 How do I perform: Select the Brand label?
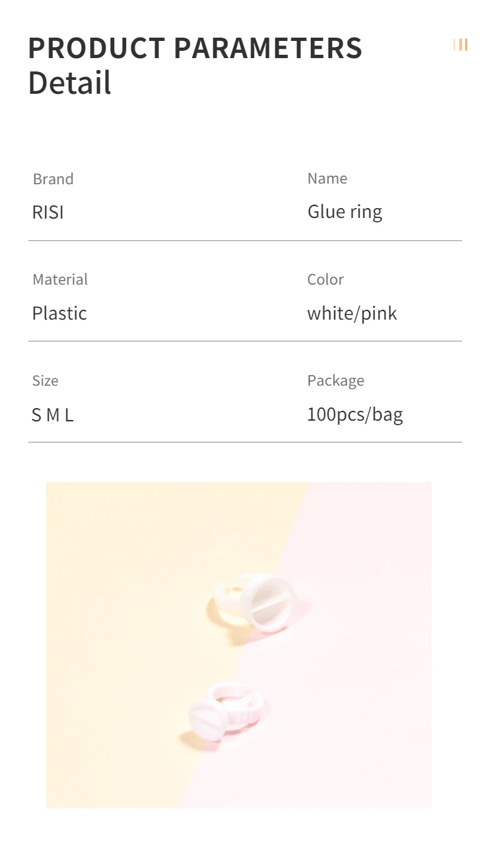click(53, 179)
